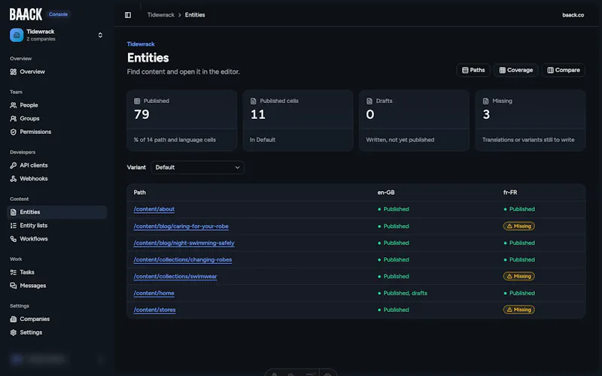Click the blue Tidewrack heading link
Viewport: 602px width, 376px height.
pos(141,44)
